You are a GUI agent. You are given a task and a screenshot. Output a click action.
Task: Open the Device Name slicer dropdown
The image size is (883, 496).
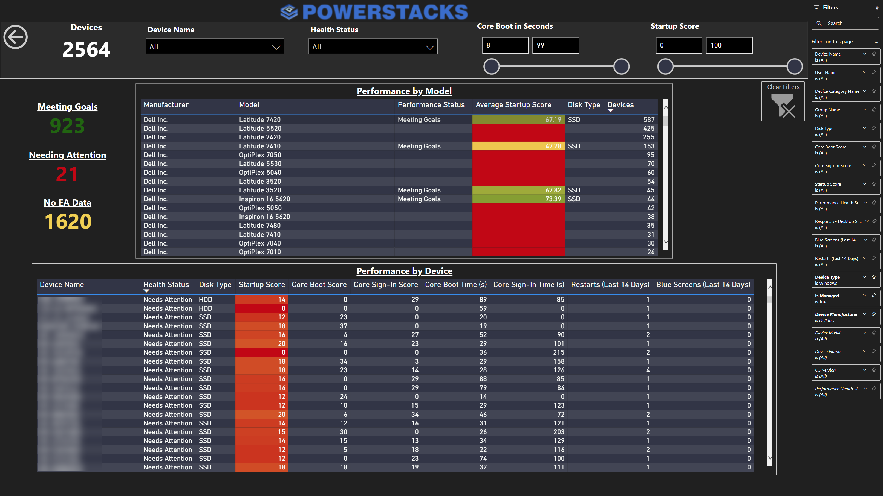click(215, 46)
